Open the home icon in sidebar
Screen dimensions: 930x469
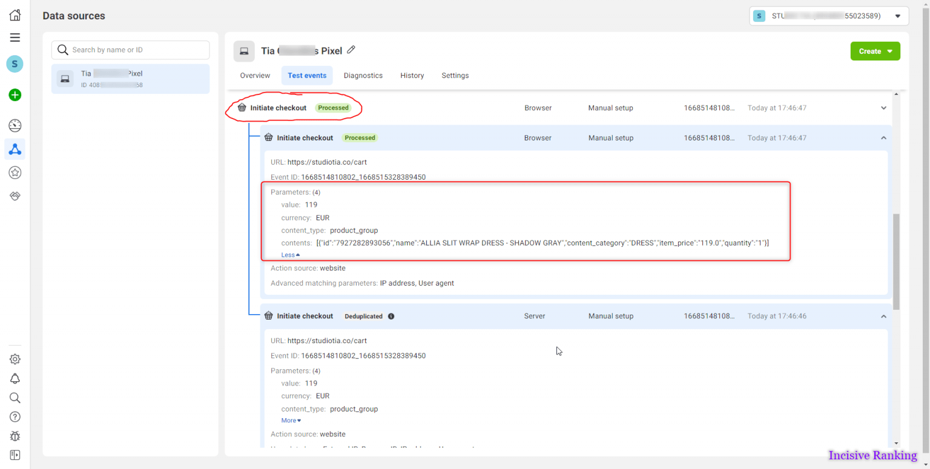pos(15,15)
